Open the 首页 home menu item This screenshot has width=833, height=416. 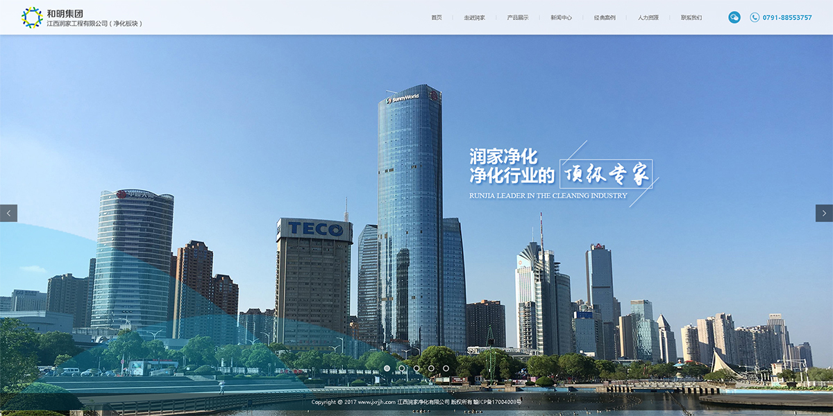436,18
